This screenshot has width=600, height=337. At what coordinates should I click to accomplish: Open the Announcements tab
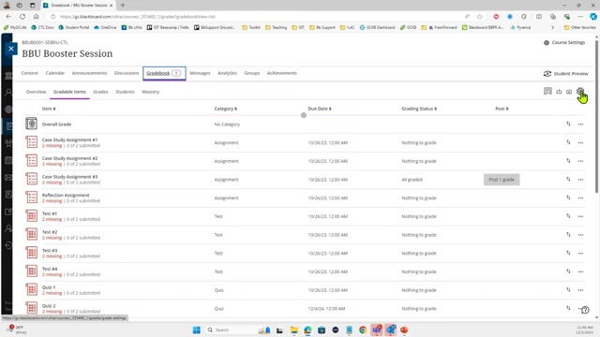coord(89,73)
